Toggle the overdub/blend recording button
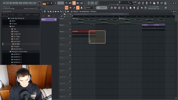The image size is (178, 100). click(x=78, y=3)
